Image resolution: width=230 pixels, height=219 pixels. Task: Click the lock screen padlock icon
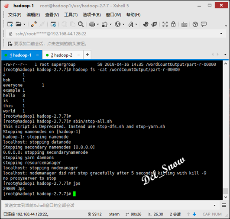[173, 24]
